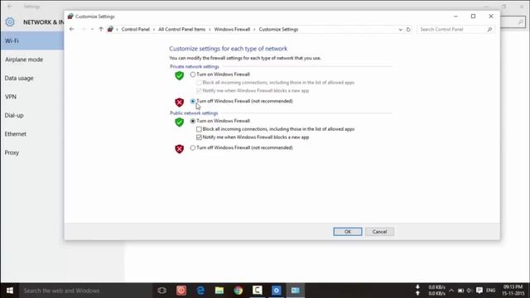Discard changes with the Cancel button
Screen dimensions: 530x298
[379, 232]
